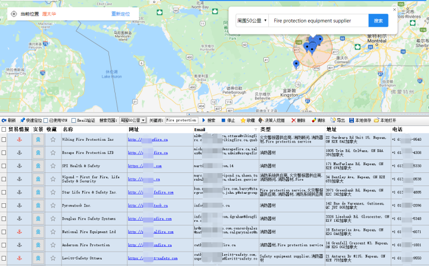Screen dimensions: 429x266
Task: Close the map search popup
Action: pyautogui.click(x=394, y=10)
